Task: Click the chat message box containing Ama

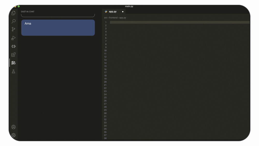Action: (x=58, y=27)
